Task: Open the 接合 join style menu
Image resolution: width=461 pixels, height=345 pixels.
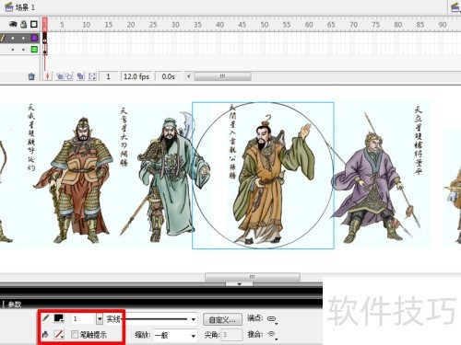Action: 272,335
